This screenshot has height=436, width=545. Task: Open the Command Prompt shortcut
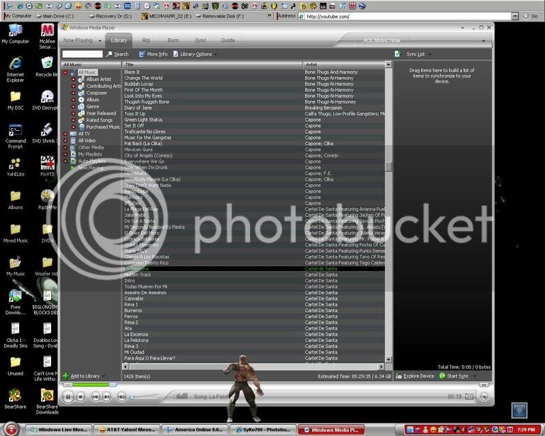pyautogui.click(x=15, y=136)
